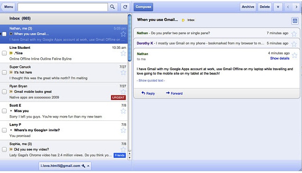Open the more actions double-chevron dropdown
This screenshot has height=173, width=302.
coord(278,7)
